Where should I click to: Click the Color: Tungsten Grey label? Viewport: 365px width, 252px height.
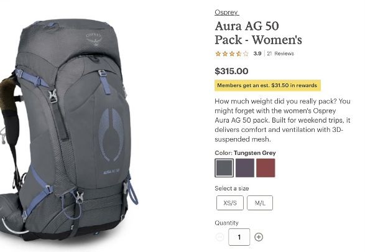[245, 153]
